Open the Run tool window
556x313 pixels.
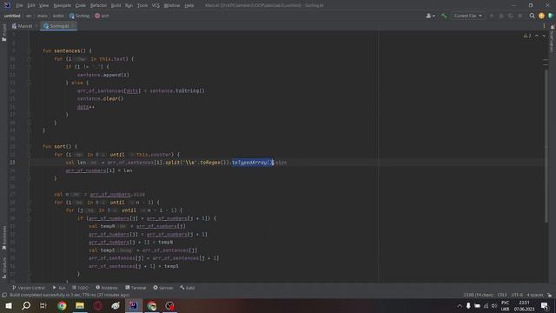point(59,288)
